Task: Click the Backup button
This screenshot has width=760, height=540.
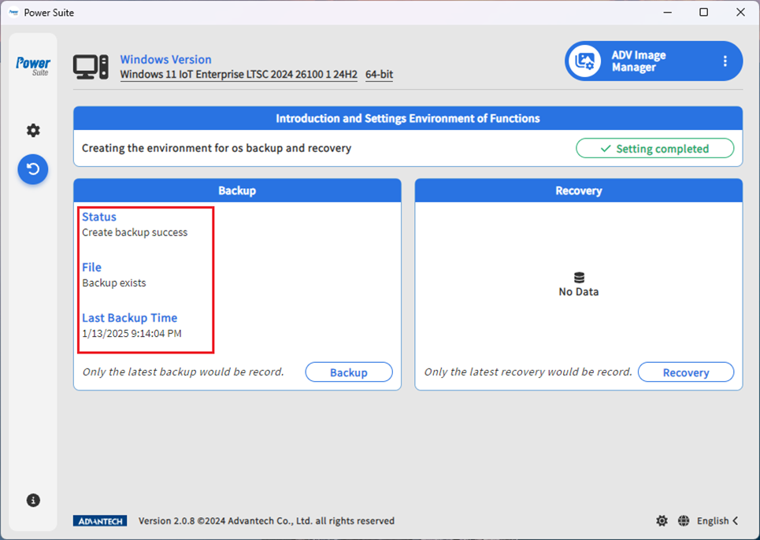Action: pos(348,372)
